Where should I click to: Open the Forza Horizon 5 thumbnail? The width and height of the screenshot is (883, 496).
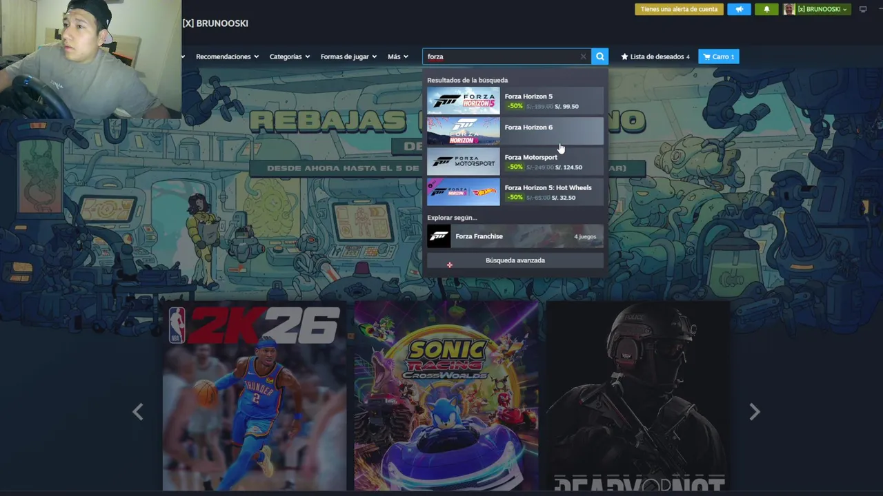point(464,101)
